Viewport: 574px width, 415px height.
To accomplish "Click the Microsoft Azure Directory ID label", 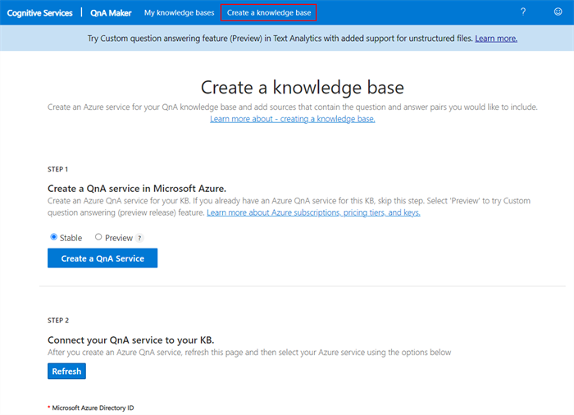I will click(93, 408).
